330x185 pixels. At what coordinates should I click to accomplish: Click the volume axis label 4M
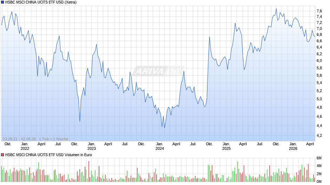(319, 166)
